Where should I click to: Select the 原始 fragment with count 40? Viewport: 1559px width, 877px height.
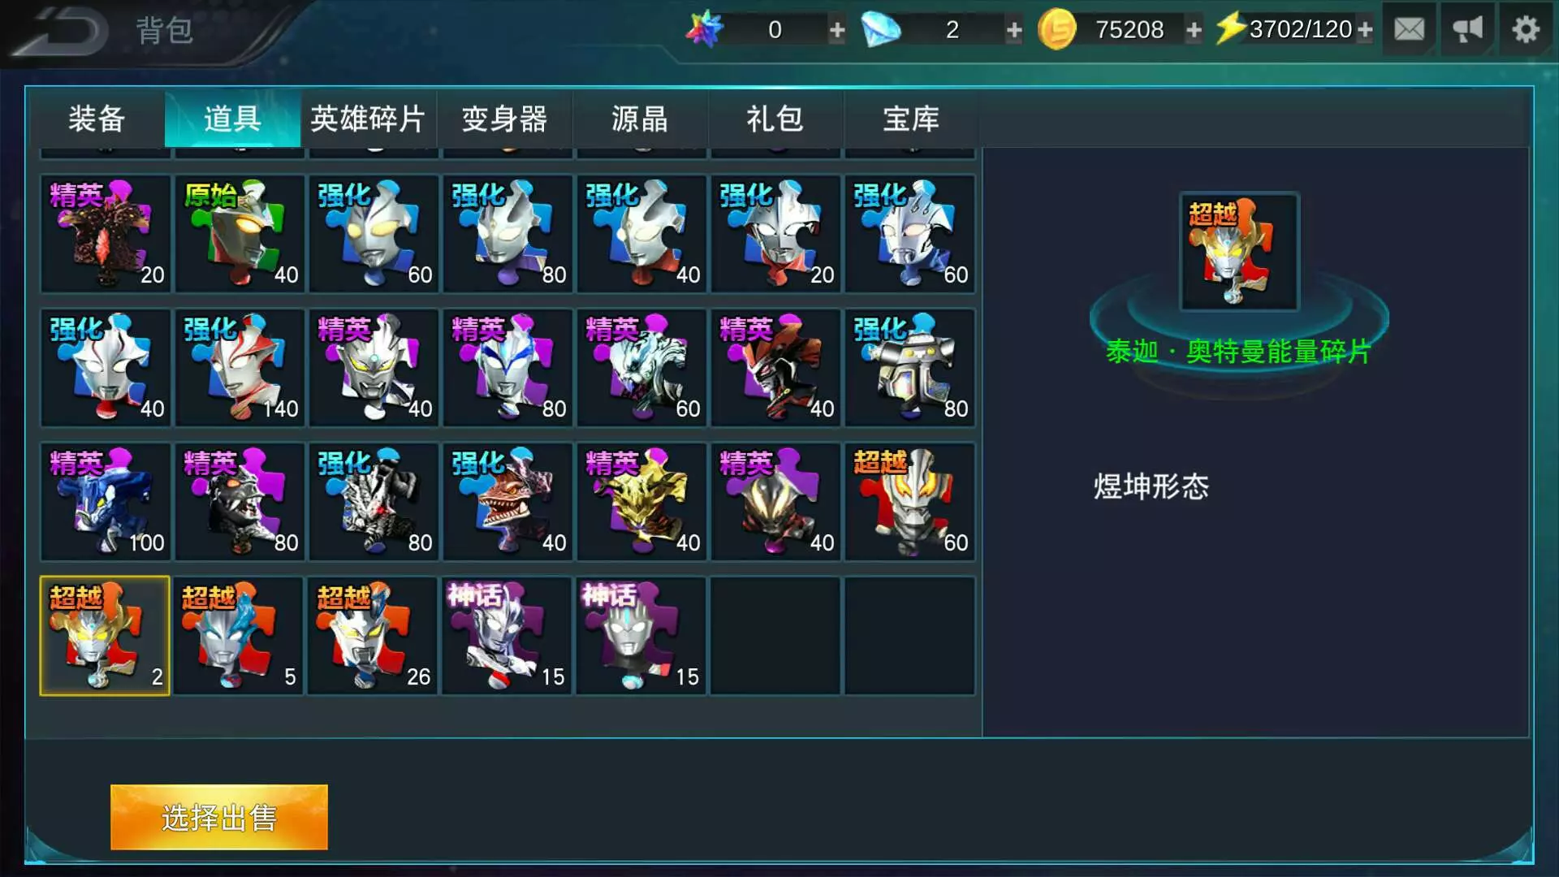pyautogui.click(x=240, y=234)
